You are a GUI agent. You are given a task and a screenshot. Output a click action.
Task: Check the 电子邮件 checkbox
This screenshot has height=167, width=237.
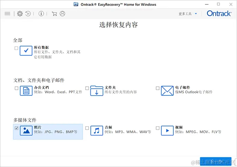158,88
